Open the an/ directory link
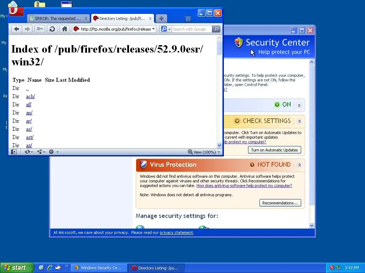This screenshot has width=365, height=273. 29,113
